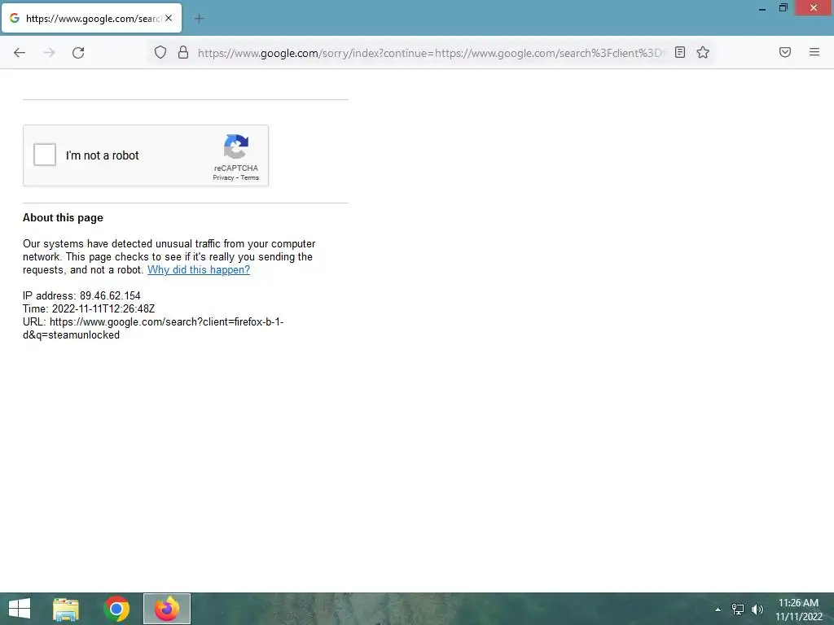
Task: Click the Firefox taskbar icon
Action: 167,609
